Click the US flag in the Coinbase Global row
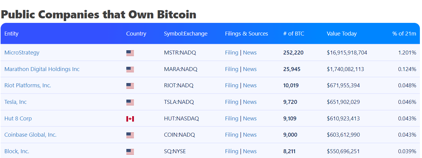422x158 pixels. coord(130,135)
